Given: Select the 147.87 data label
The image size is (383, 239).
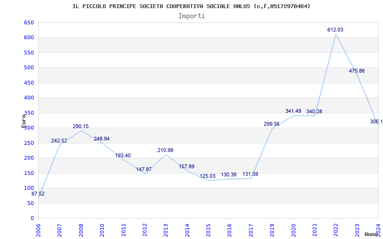Looking at the screenshot, I should 144,170.
